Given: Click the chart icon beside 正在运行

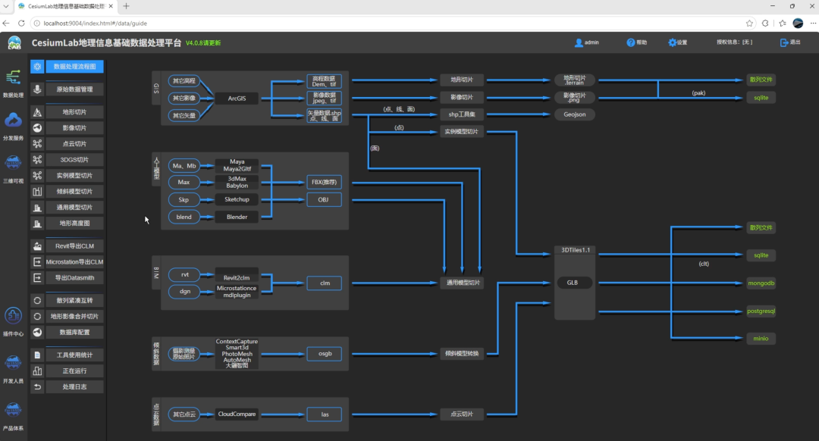Looking at the screenshot, I should 37,371.
